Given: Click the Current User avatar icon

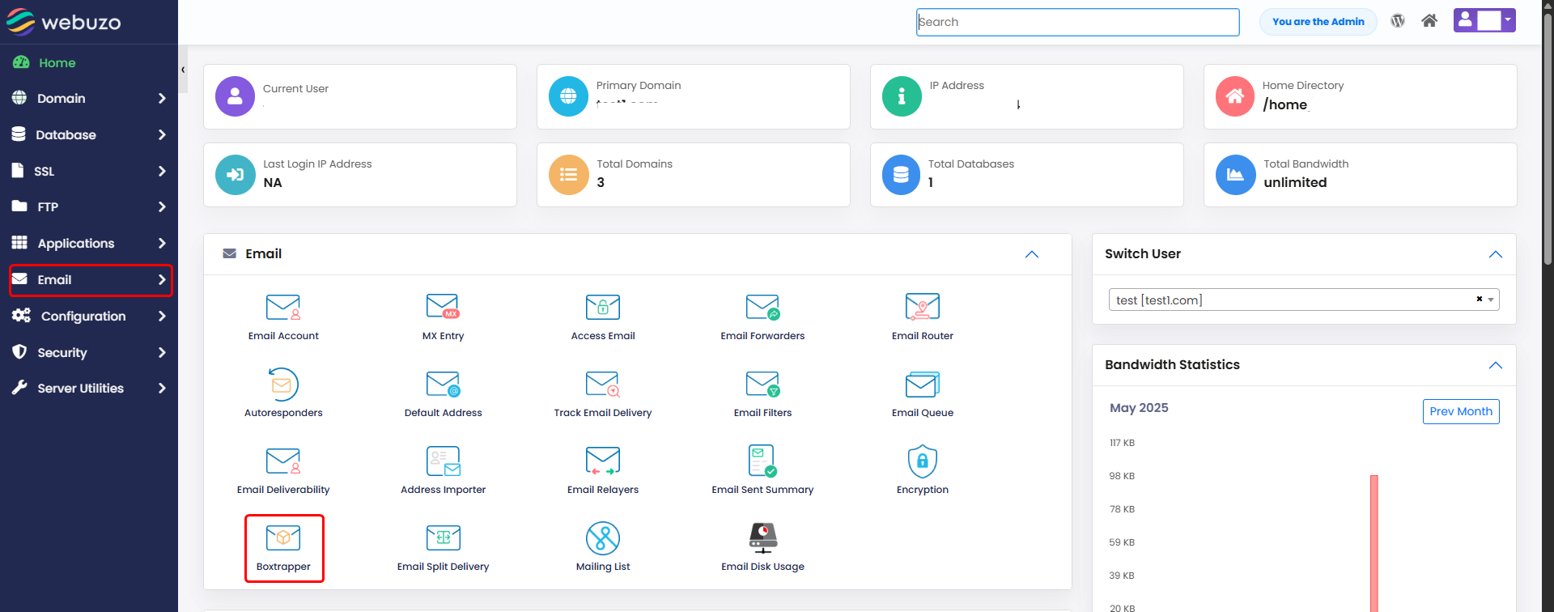Looking at the screenshot, I should (x=235, y=96).
